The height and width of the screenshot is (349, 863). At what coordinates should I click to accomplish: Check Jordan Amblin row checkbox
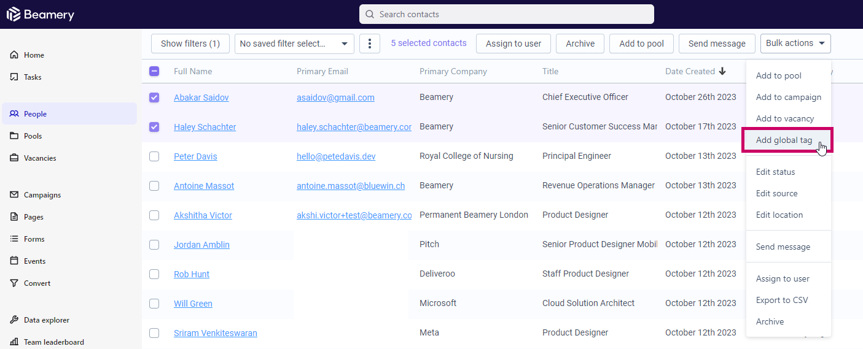coord(154,245)
